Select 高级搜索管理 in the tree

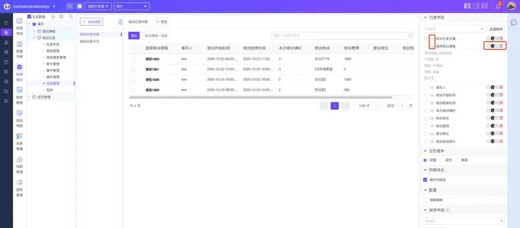tap(56, 57)
